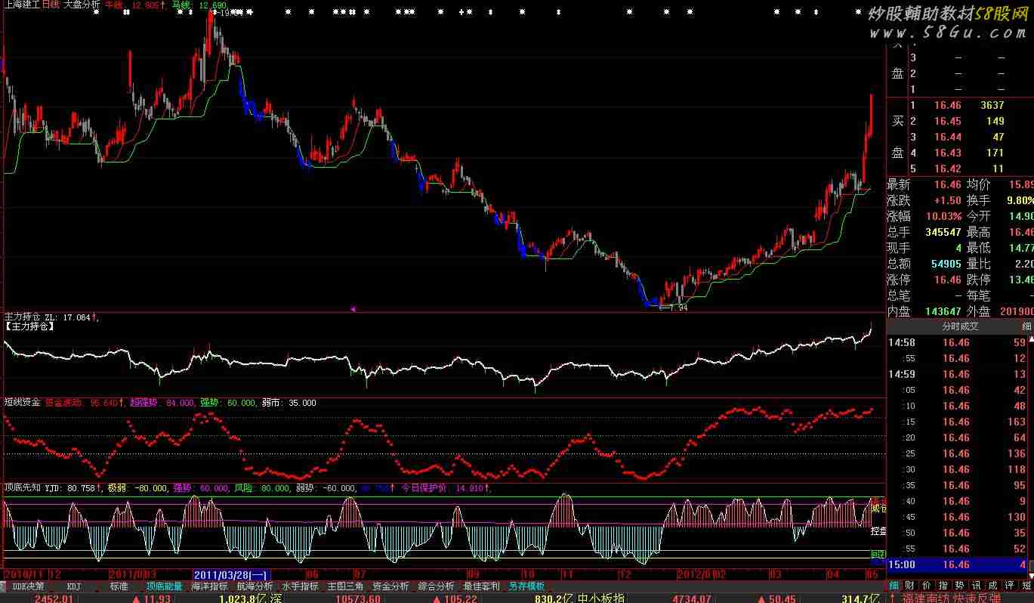
Task: Click buy level 2 price 16.45
Action: (947, 121)
